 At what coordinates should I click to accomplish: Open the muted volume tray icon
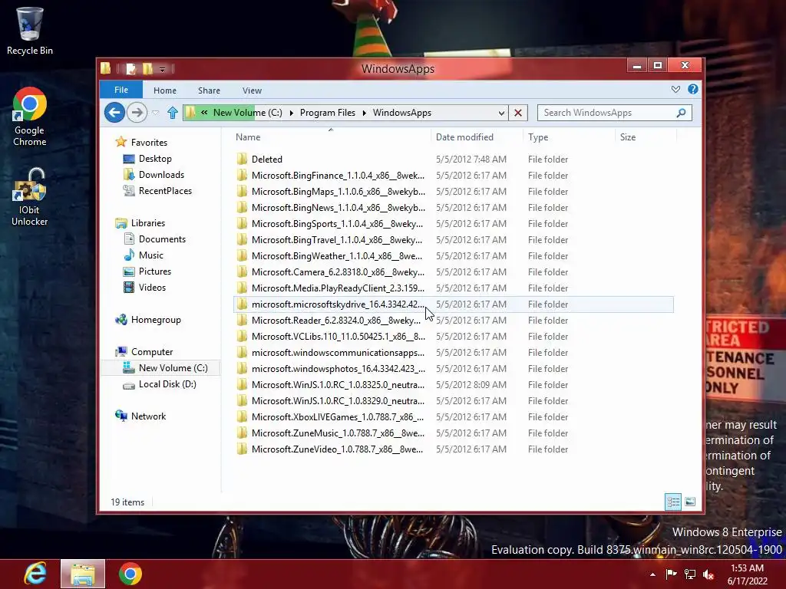(708, 574)
